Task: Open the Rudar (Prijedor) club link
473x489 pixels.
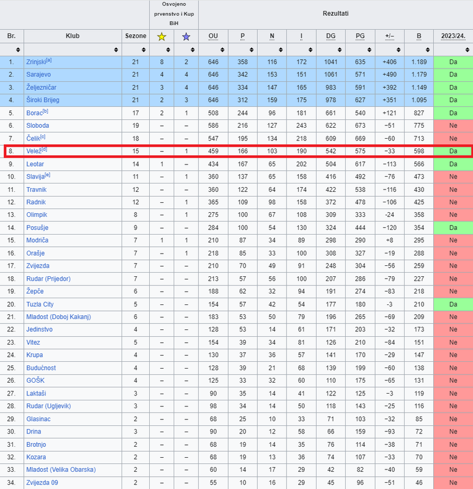Action: click(48, 279)
